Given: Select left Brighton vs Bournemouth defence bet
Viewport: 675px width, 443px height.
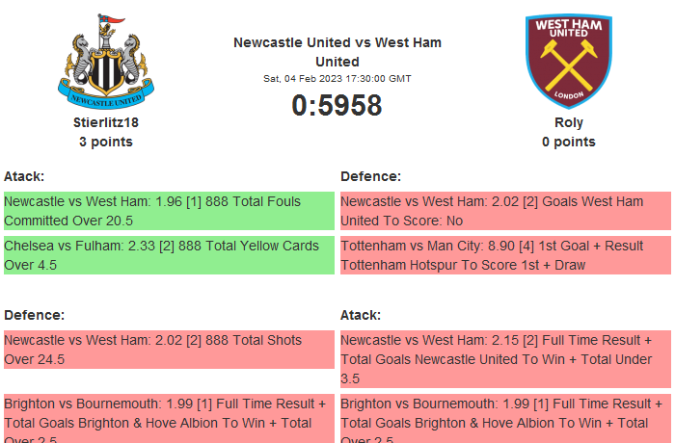Looking at the screenshot, I should coord(169,419).
